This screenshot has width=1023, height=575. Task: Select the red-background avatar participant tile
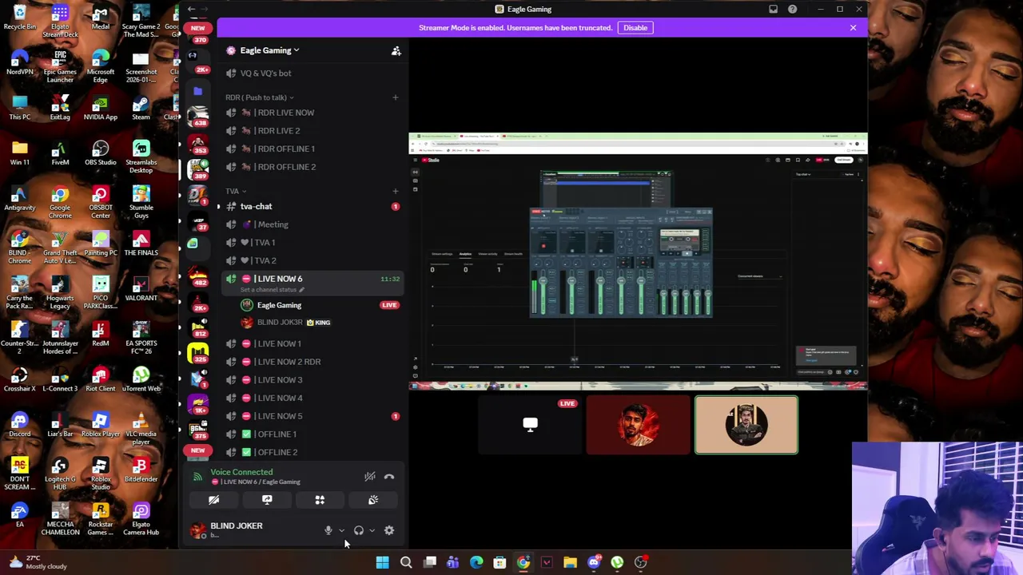click(x=638, y=425)
